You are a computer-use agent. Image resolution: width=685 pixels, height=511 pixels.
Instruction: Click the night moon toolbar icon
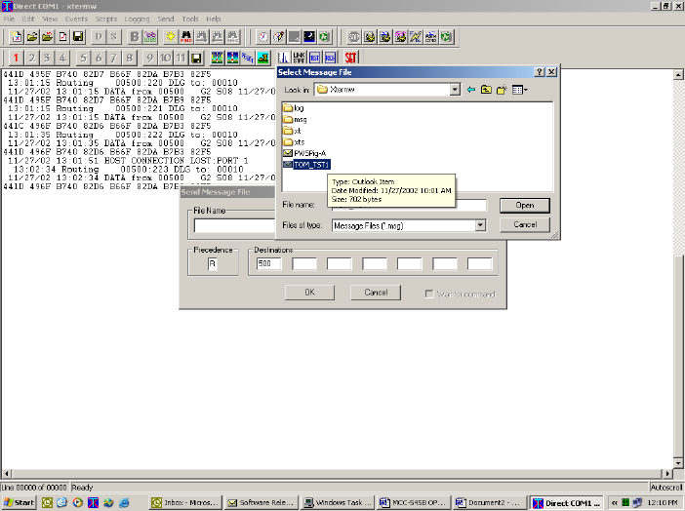[x=309, y=37]
